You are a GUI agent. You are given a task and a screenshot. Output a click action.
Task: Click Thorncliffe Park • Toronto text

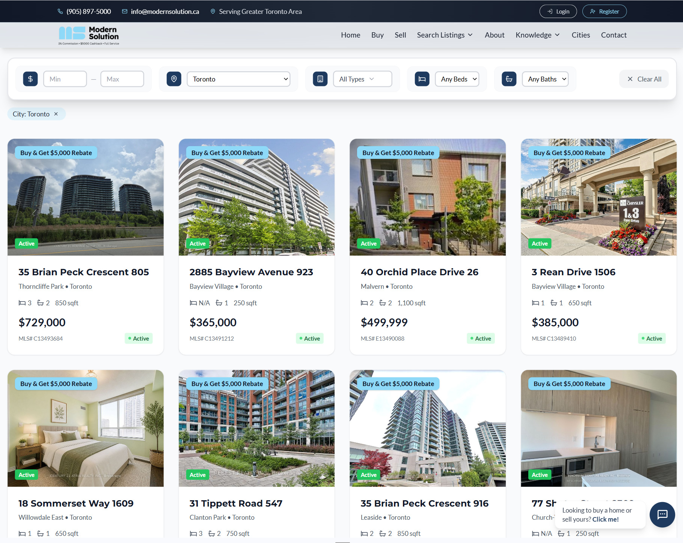55,287
